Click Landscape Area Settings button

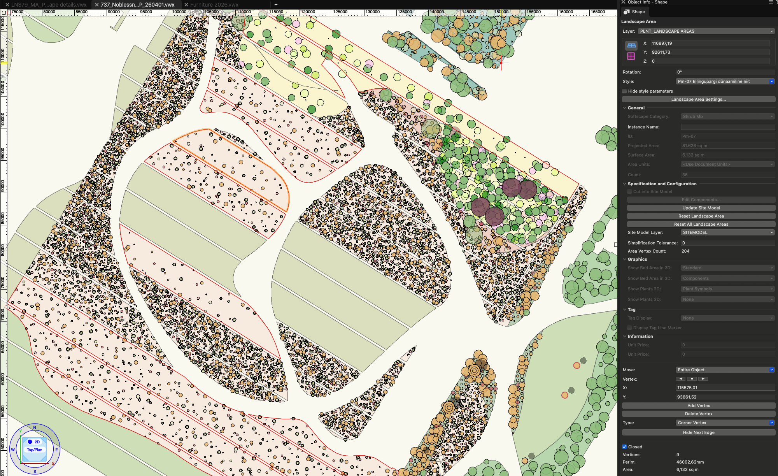click(698, 99)
